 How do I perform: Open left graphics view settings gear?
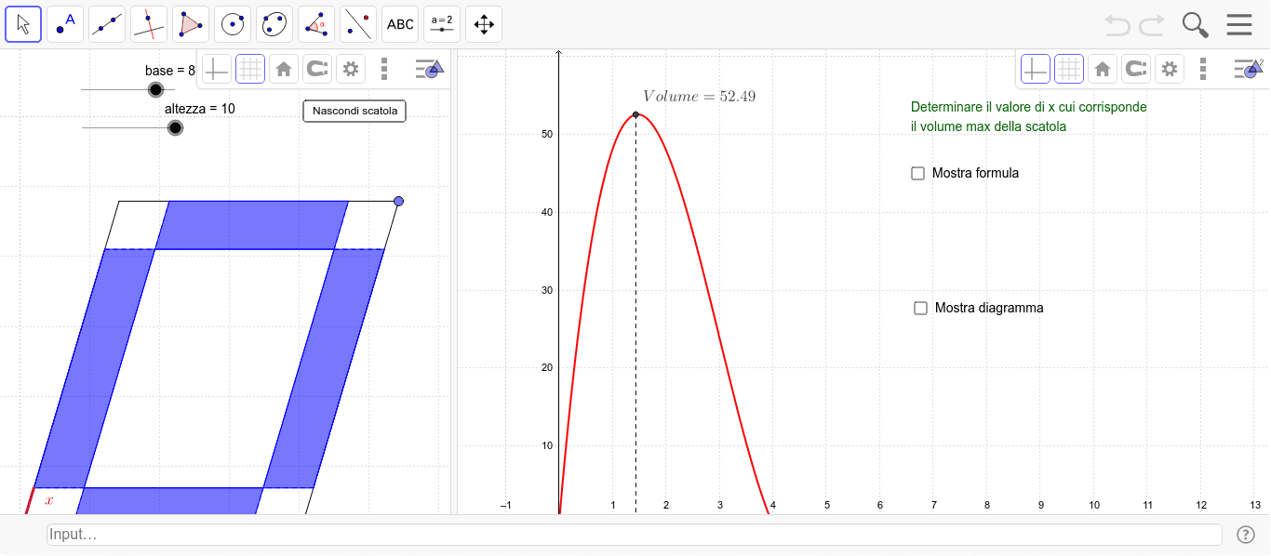click(351, 69)
